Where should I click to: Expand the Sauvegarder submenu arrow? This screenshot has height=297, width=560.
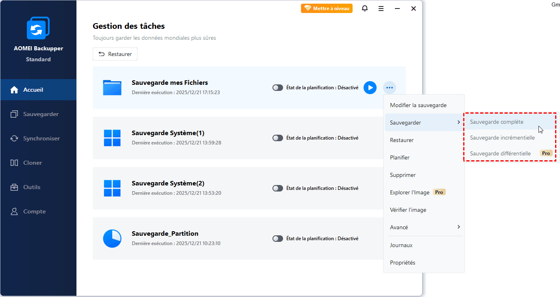click(x=458, y=123)
